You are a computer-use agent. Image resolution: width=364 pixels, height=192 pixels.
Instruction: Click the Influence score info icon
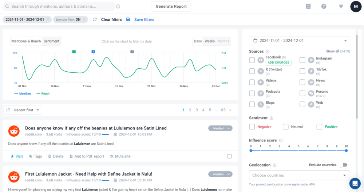[x=281, y=140]
